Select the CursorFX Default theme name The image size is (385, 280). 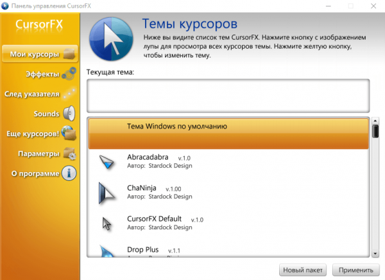(x=154, y=219)
